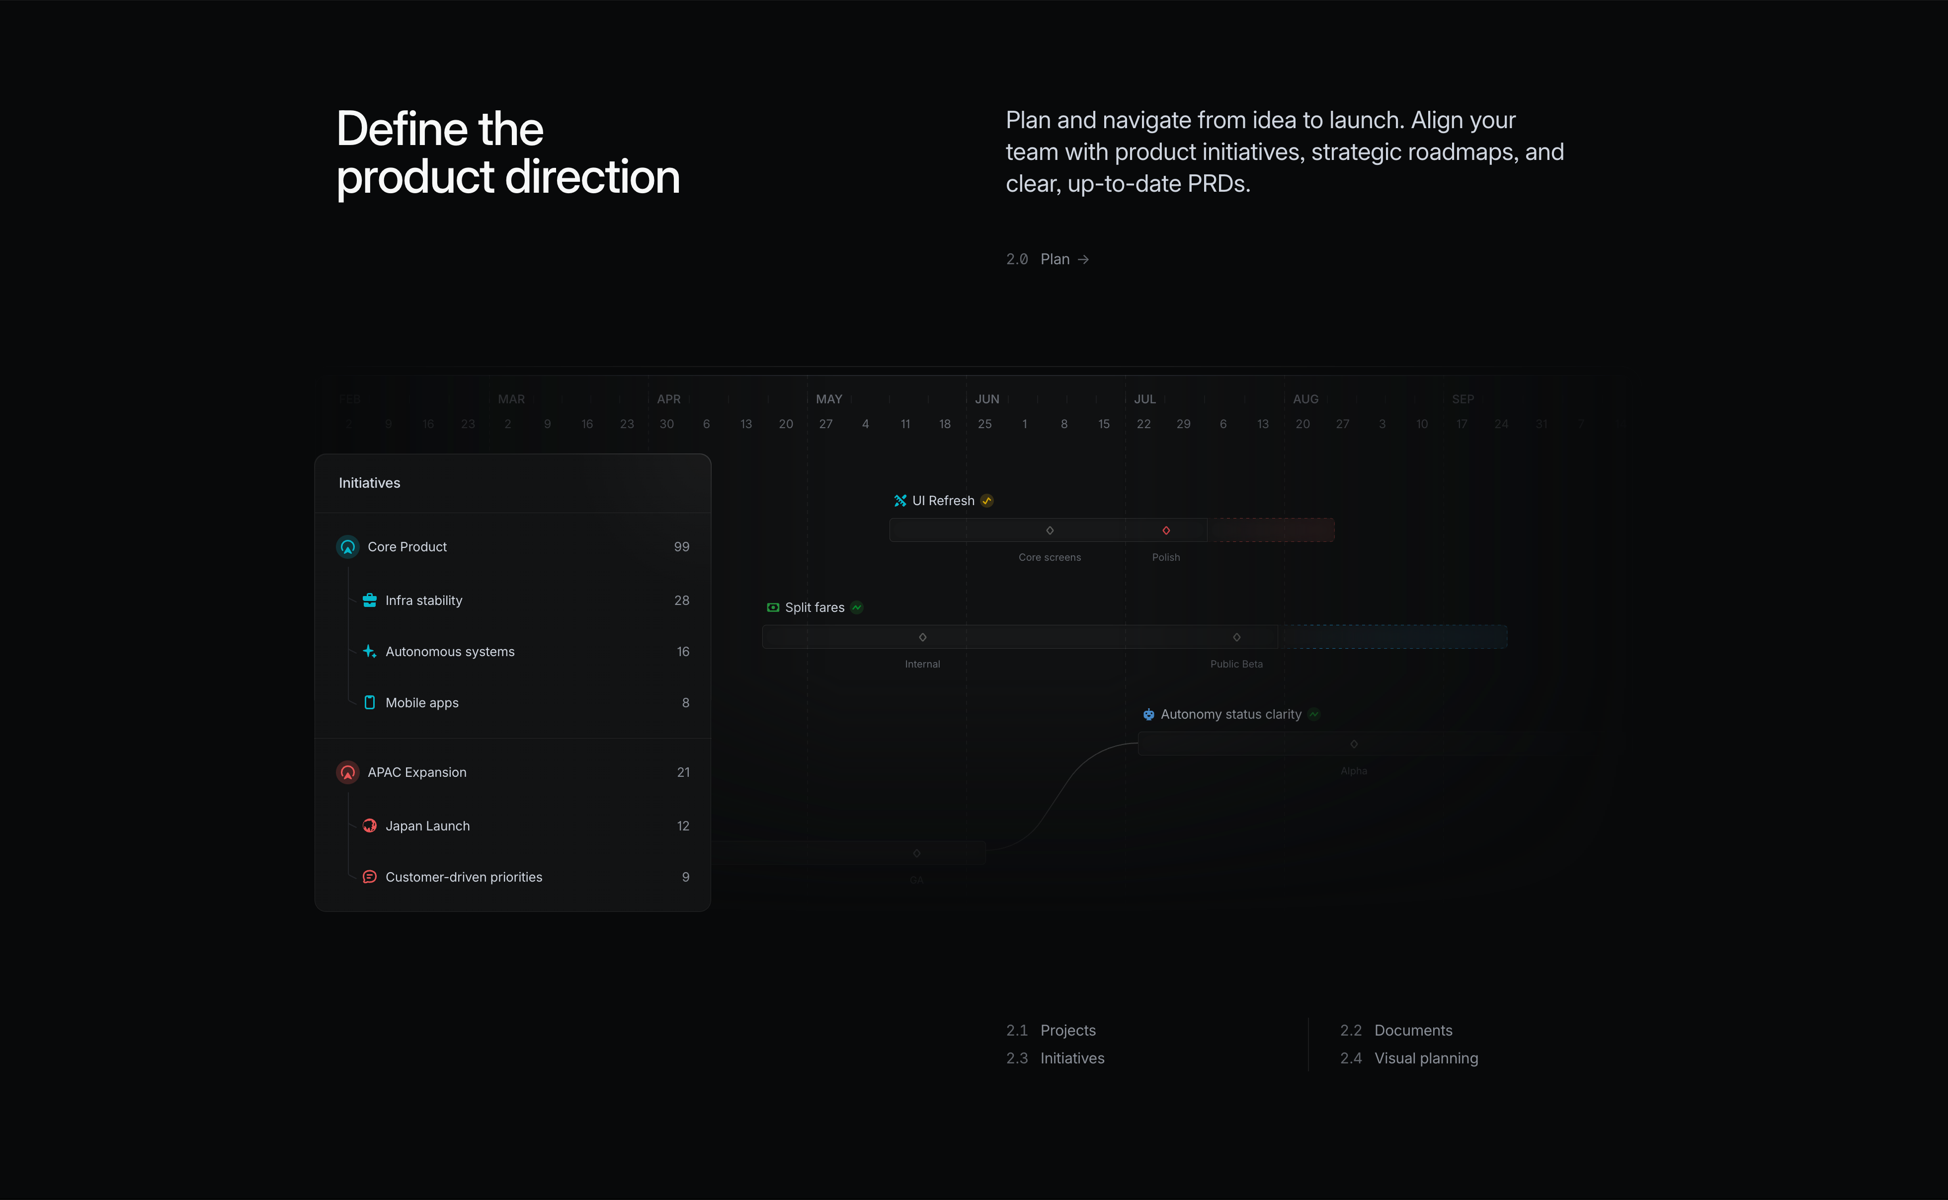1948x1200 pixels.
Task: Click the Core Product initiative icon
Action: tap(348, 547)
